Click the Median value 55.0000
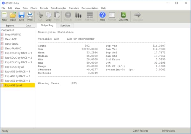 coord(92,56)
